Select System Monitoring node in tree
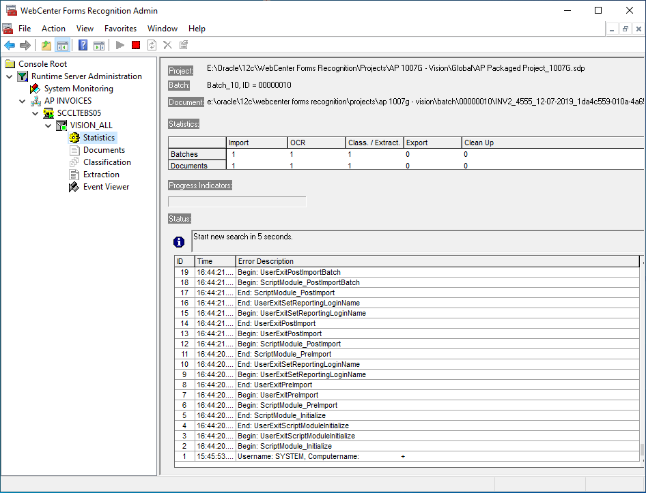This screenshot has width=646, height=493. (x=79, y=89)
